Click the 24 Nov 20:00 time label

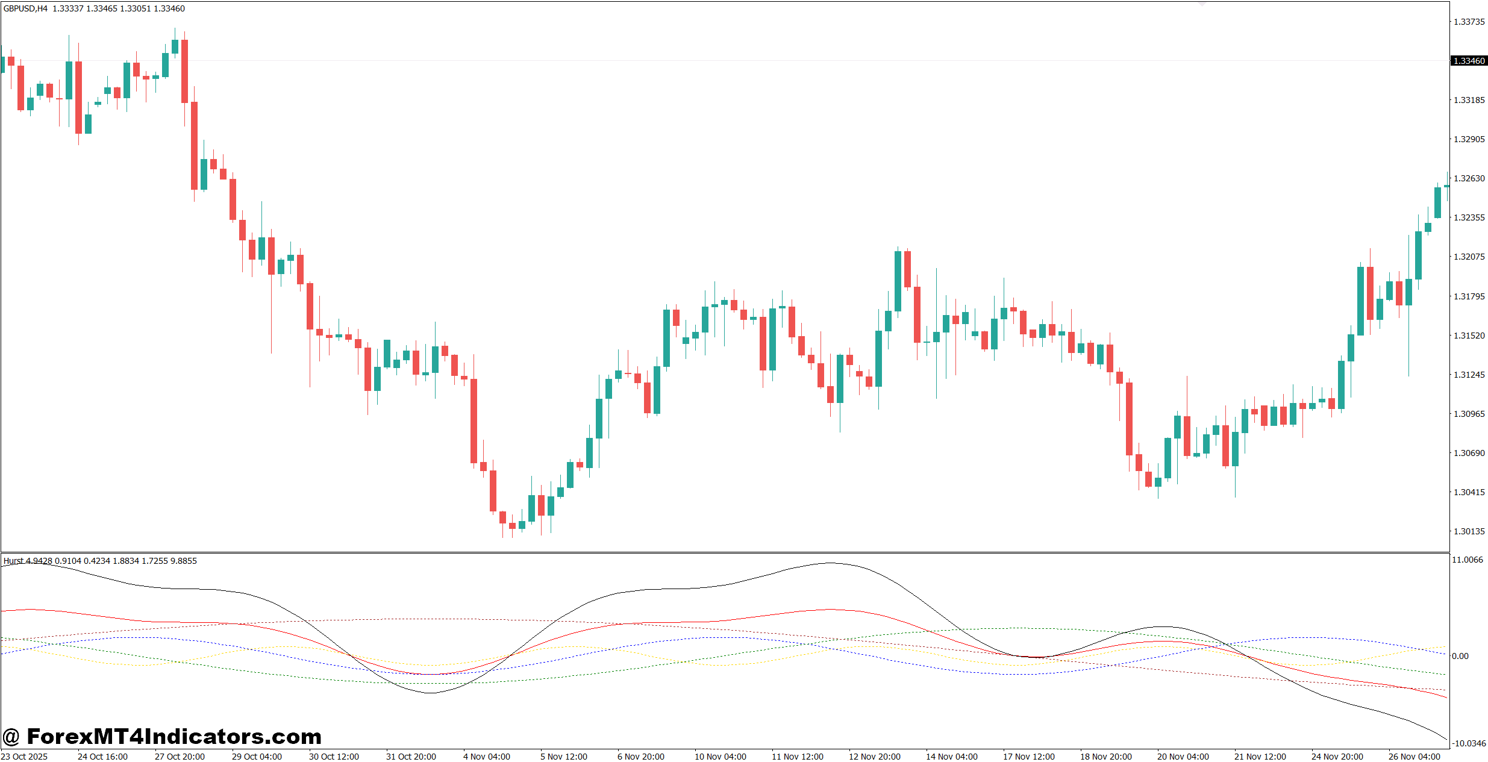(1337, 757)
